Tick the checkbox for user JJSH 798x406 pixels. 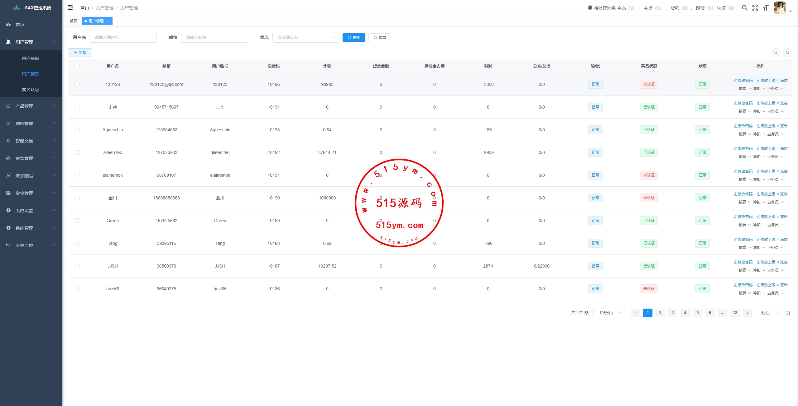click(77, 266)
